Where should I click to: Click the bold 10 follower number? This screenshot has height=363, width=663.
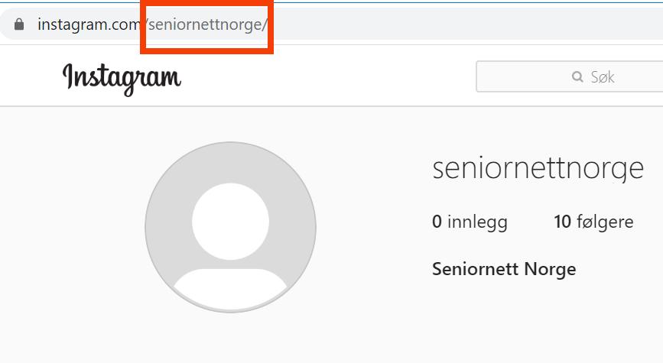[562, 222]
